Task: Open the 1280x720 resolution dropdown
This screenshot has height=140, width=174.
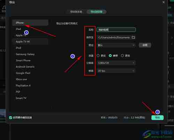Action: (116, 63)
